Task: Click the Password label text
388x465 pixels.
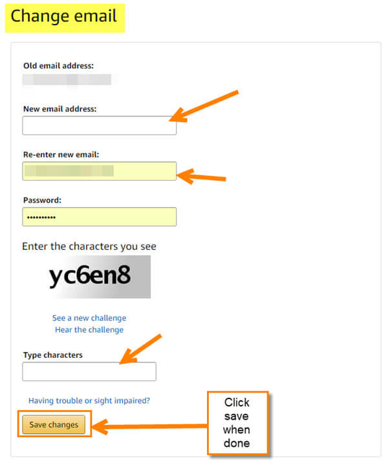Action: 42,200
